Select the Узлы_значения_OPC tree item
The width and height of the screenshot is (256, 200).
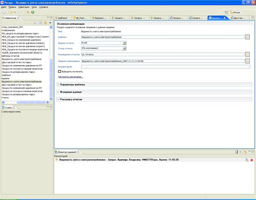[x=12, y=27]
